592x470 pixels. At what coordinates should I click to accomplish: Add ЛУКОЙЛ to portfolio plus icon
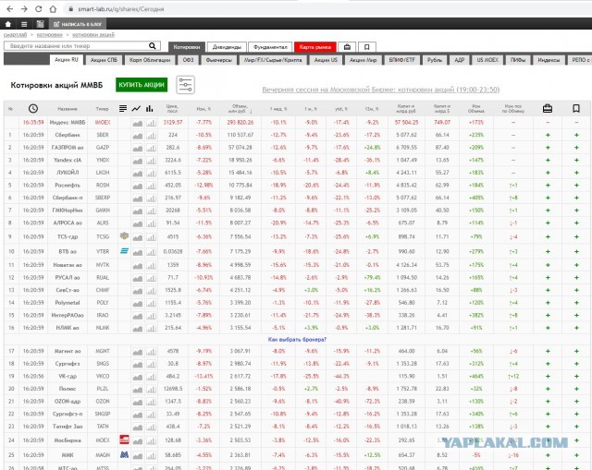[548, 173]
